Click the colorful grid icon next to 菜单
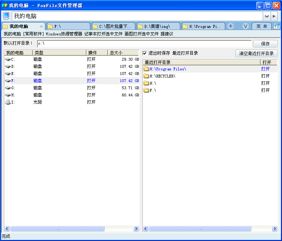The width and height of the screenshot is (282, 241). 277,26
